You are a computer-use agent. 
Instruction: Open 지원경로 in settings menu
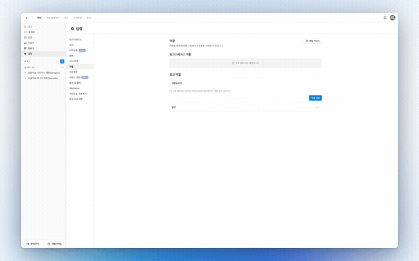[x=73, y=72]
